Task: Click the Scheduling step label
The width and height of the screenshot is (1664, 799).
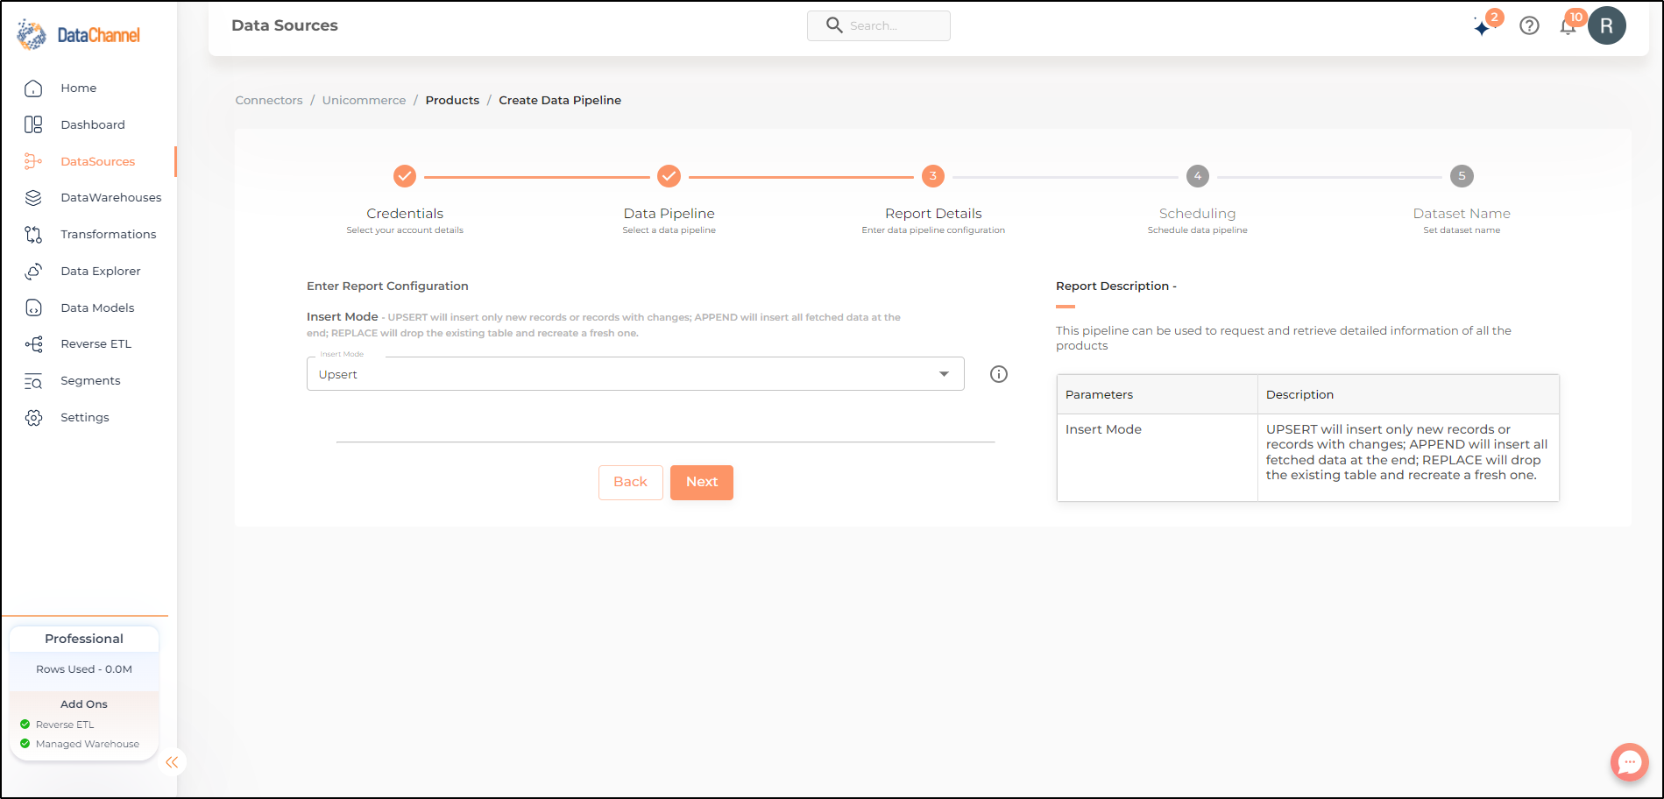Action: [x=1198, y=214]
